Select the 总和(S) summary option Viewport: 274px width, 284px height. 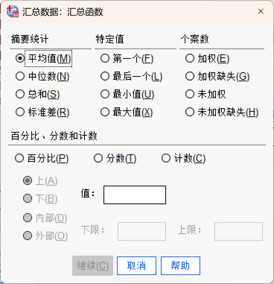(x=20, y=94)
